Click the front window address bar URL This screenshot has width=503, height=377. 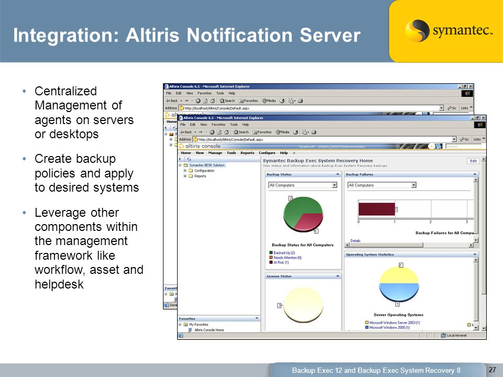(231, 139)
